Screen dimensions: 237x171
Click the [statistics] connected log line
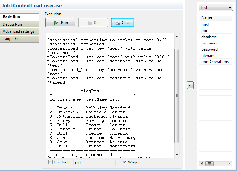point(76,44)
